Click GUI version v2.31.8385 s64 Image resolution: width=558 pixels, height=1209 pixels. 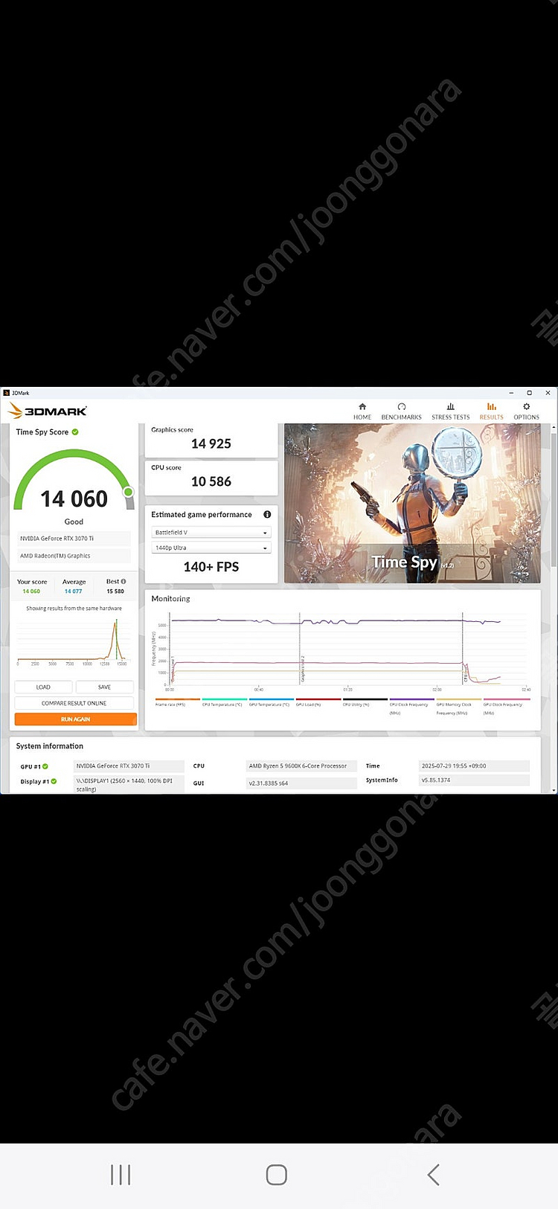[x=301, y=783]
